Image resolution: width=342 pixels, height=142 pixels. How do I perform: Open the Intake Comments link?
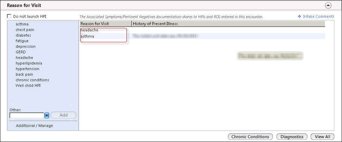point(318,16)
